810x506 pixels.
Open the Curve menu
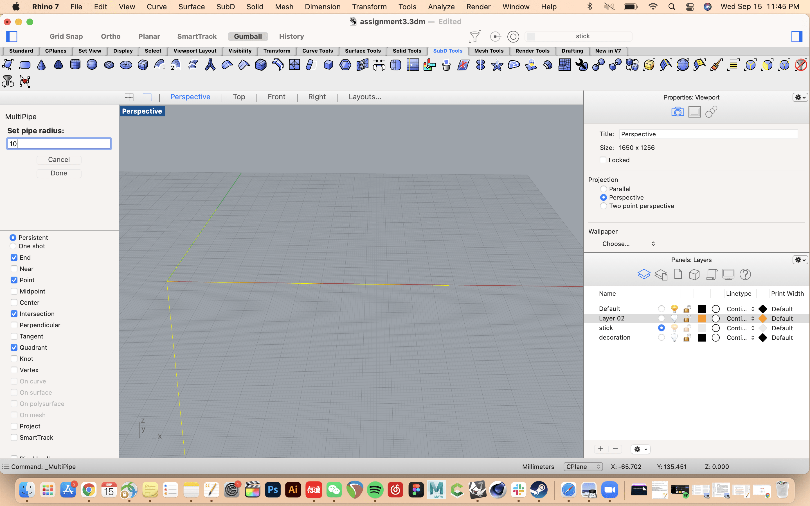tap(156, 7)
